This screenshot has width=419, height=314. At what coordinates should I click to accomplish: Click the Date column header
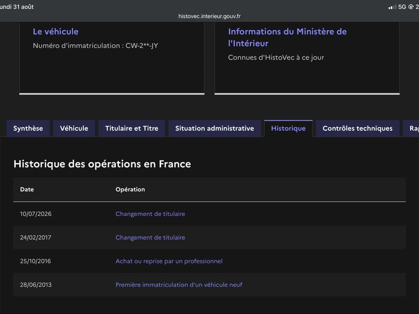pos(27,189)
